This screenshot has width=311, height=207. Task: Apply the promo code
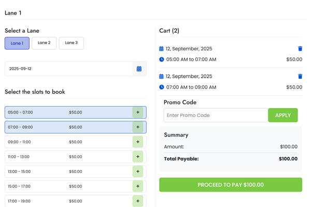pos(283,115)
